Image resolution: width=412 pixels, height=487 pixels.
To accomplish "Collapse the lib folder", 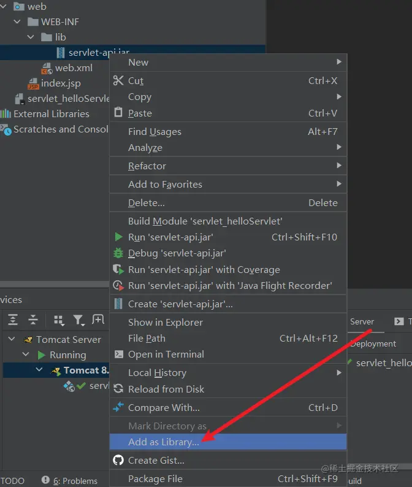I will coord(31,37).
